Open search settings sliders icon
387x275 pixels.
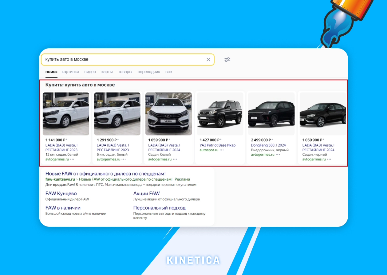coord(227,60)
